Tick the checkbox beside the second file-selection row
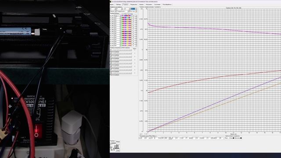The height and width of the screenshot is (158, 281). coord(135,53)
